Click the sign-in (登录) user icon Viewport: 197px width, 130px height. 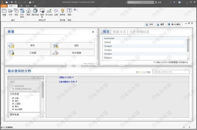[x=156, y=2]
